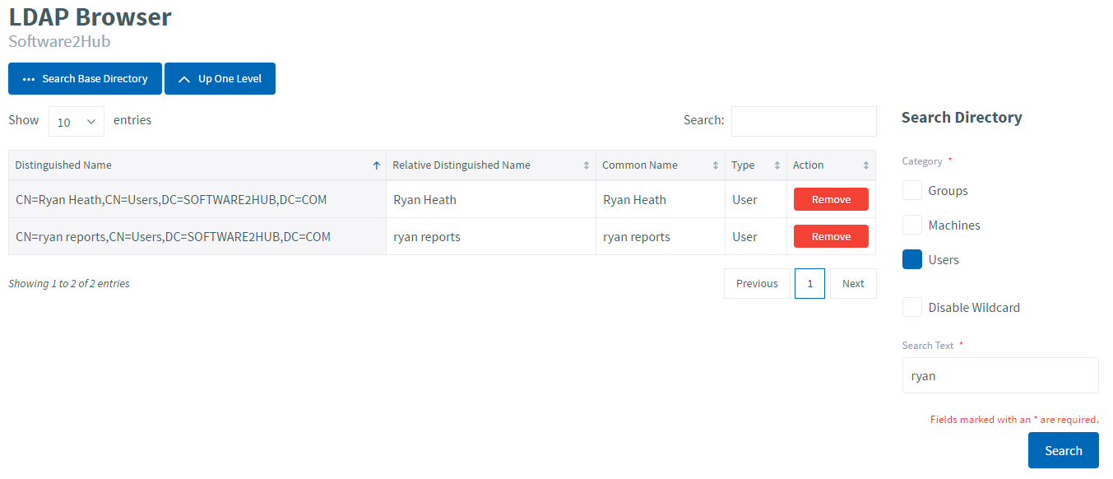Sort by Action column icon
This screenshot has width=1113, height=479.
tap(866, 165)
